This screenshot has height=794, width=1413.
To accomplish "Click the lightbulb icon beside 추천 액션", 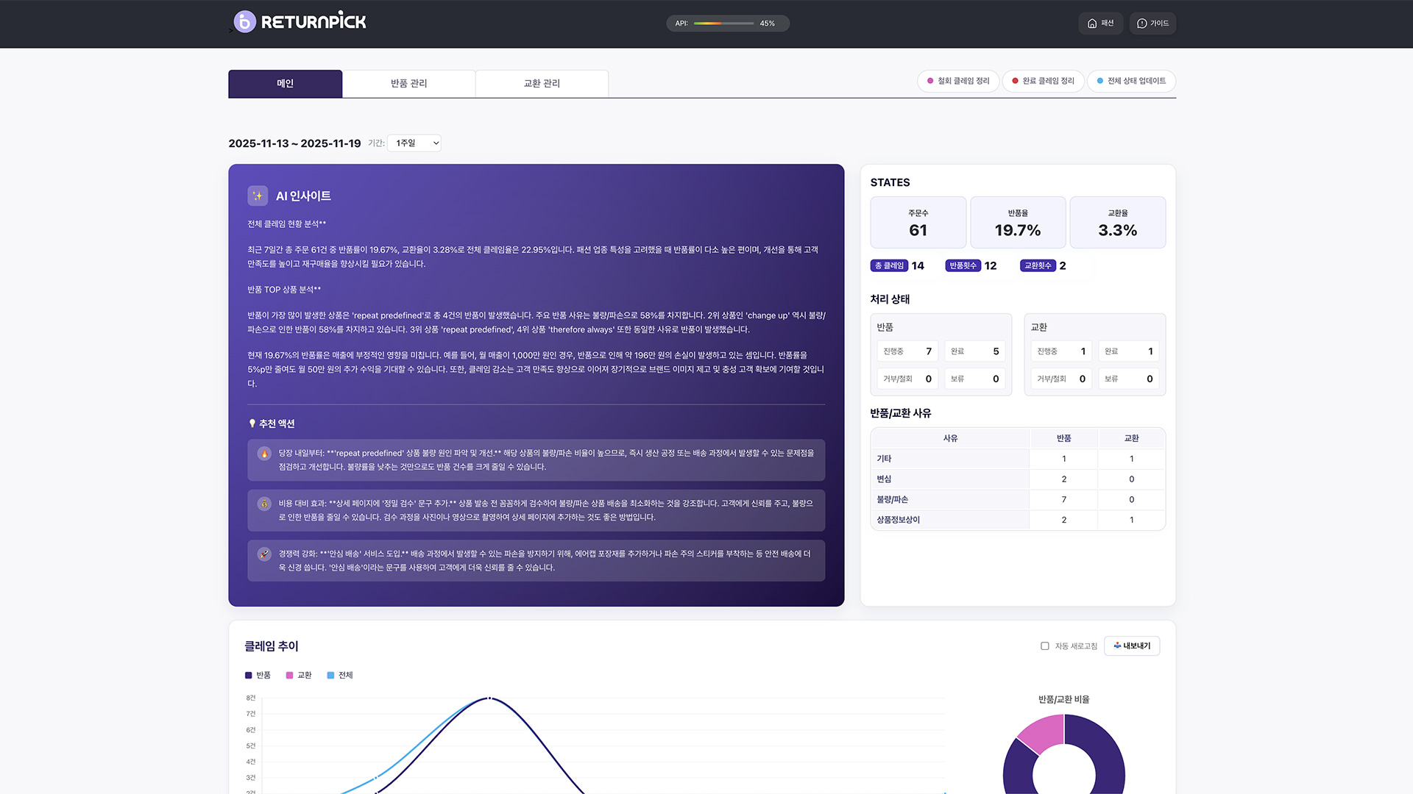I will (x=252, y=423).
